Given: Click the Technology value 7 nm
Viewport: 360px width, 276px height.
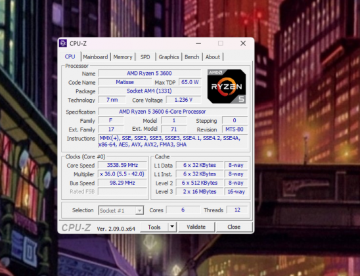Looking at the screenshot, I should [112, 100].
